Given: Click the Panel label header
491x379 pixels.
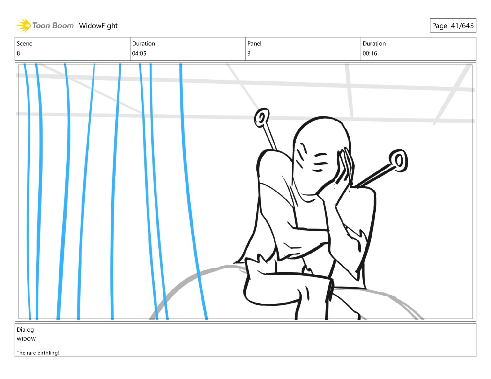Looking at the screenshot, I should 254,44.
